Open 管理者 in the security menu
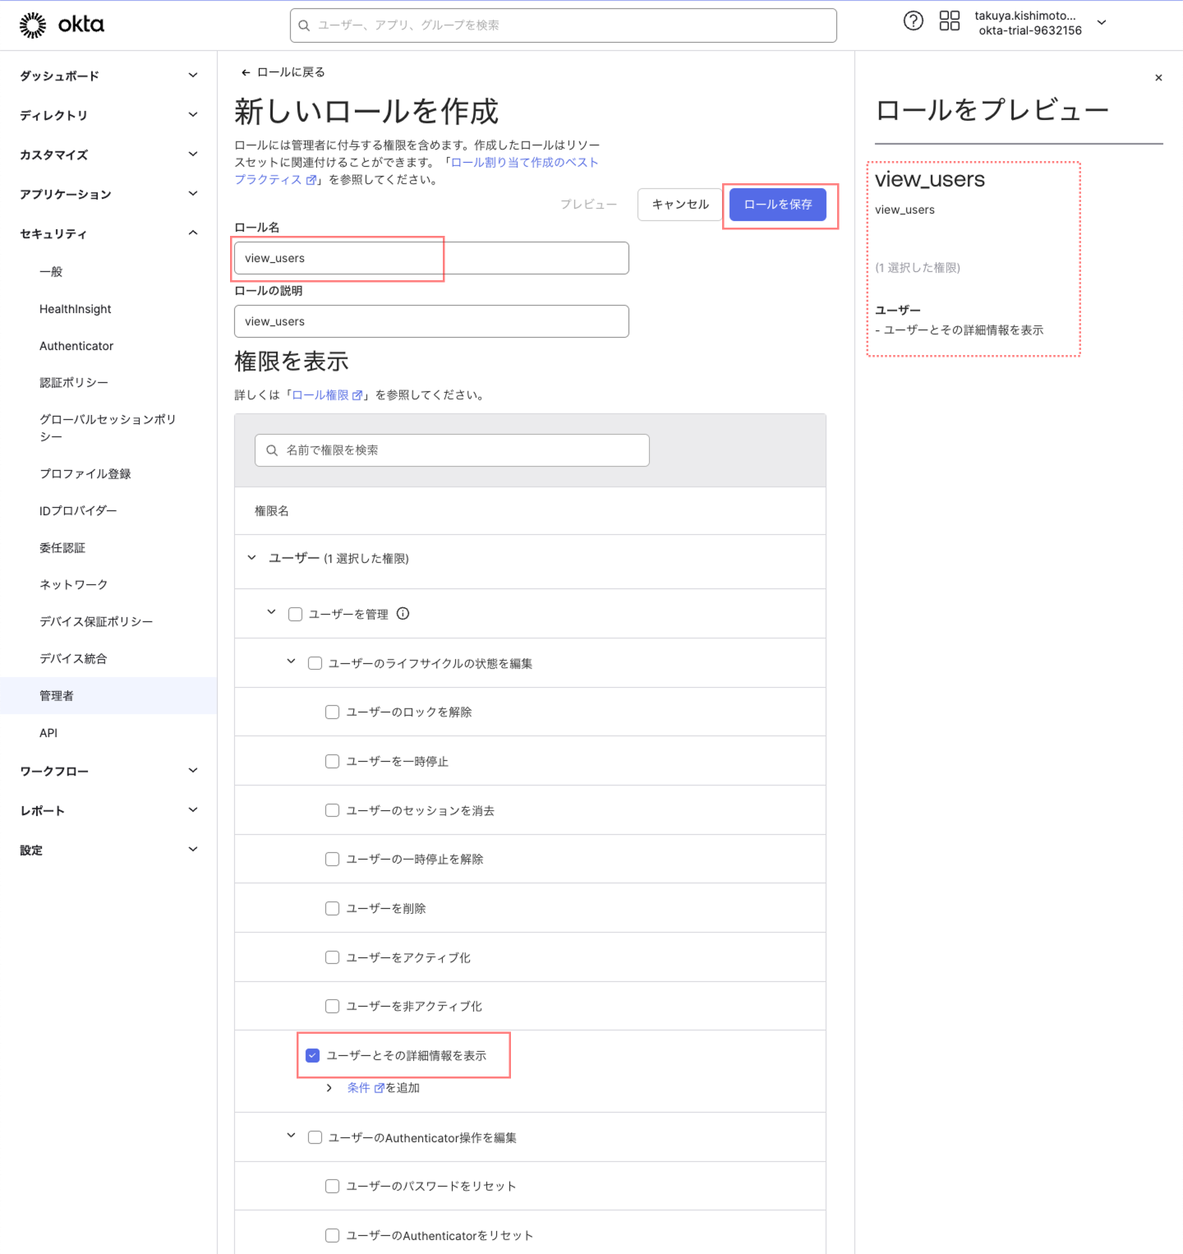Viewport: 1183px width, 1254px height. pyautogui.click(x=57, y=696)
